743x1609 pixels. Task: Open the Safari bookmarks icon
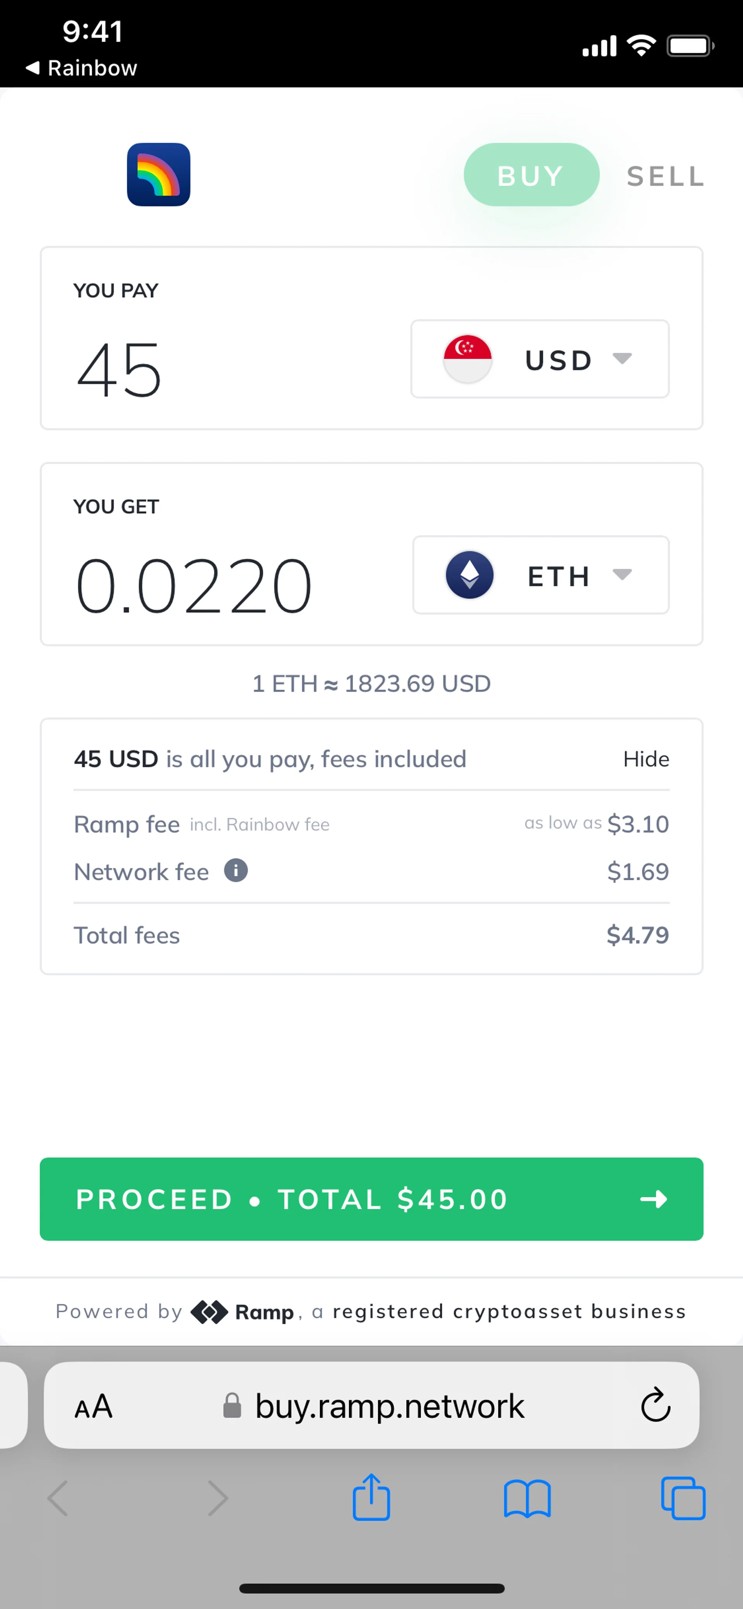pos(527,1498)
